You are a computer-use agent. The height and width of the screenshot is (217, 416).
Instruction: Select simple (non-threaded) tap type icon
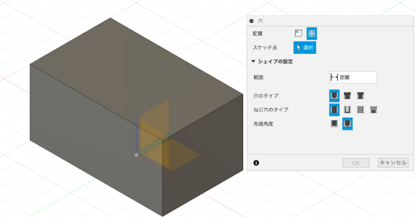[x=334, y=109]
